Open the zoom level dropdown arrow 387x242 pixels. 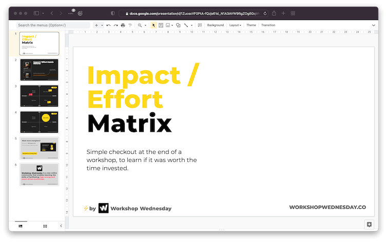point(145,25)
